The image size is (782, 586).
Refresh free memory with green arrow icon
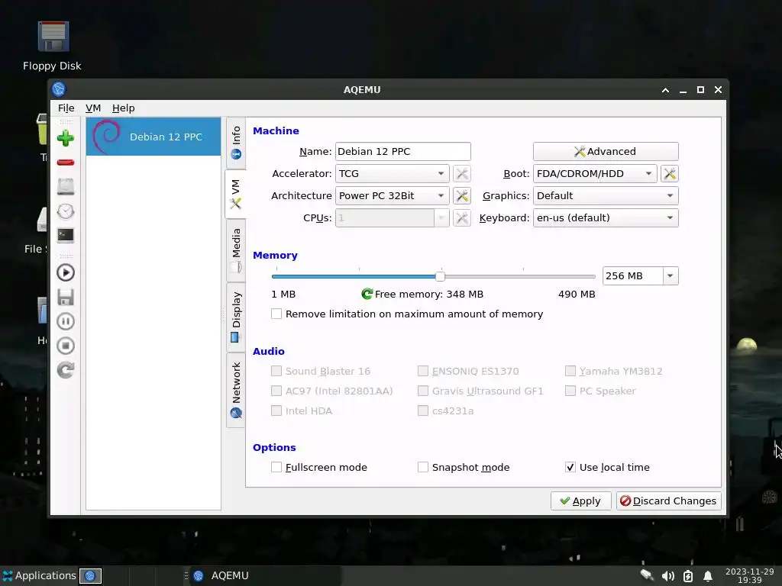point(367,294)
